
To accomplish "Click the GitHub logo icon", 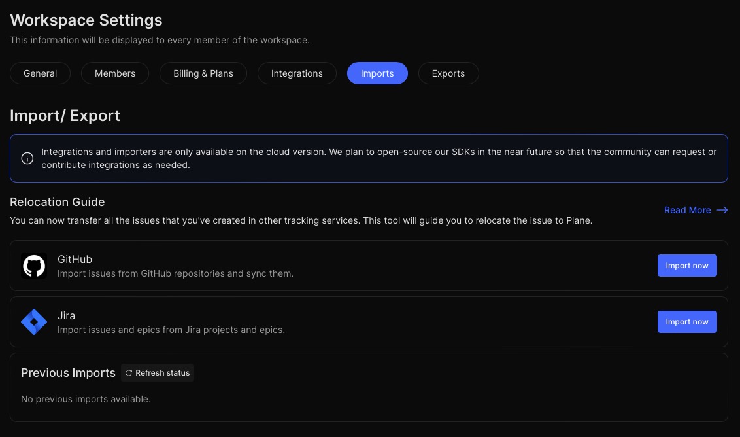I will click(34, 266).
